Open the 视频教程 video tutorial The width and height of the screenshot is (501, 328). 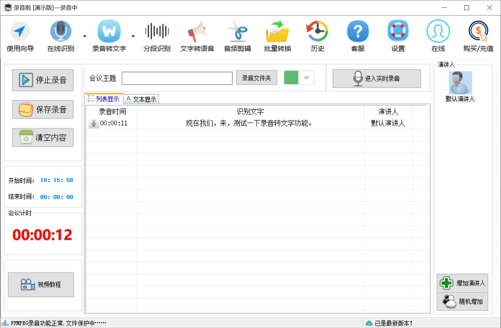coord(41,285)
